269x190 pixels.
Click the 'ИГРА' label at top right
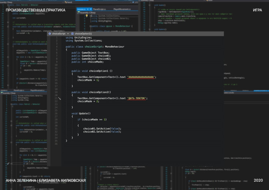[x=258, y=9]
